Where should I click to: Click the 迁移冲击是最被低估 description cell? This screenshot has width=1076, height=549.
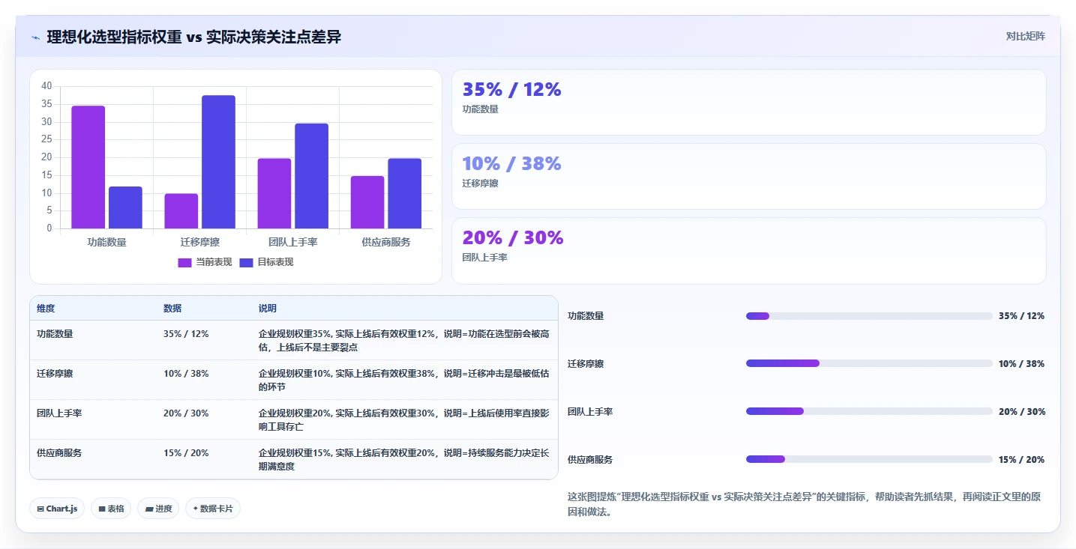click(404, 380)
